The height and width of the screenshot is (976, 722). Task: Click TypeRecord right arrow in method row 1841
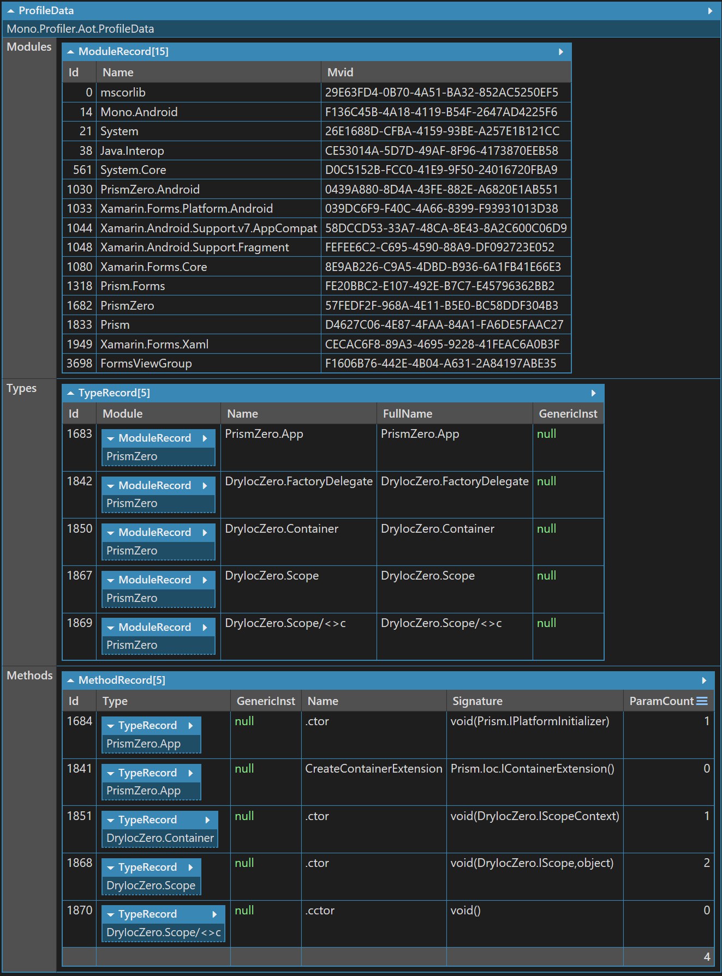191,773
